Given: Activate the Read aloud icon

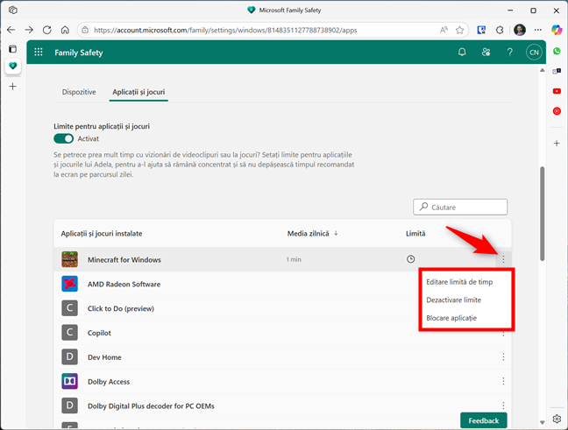Looking at the screenshot, I should [x=444, y=30].
